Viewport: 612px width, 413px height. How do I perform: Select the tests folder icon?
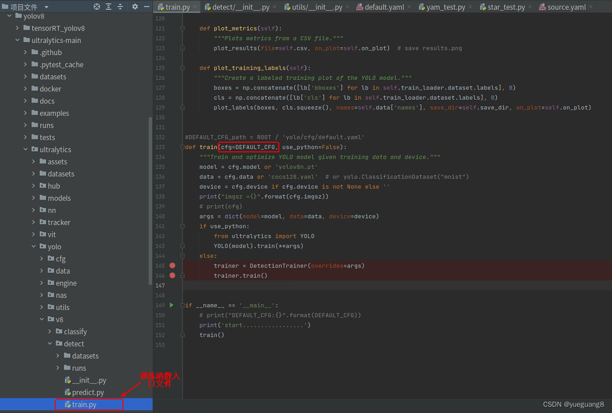pyautogui.click(x=35, y=137)
